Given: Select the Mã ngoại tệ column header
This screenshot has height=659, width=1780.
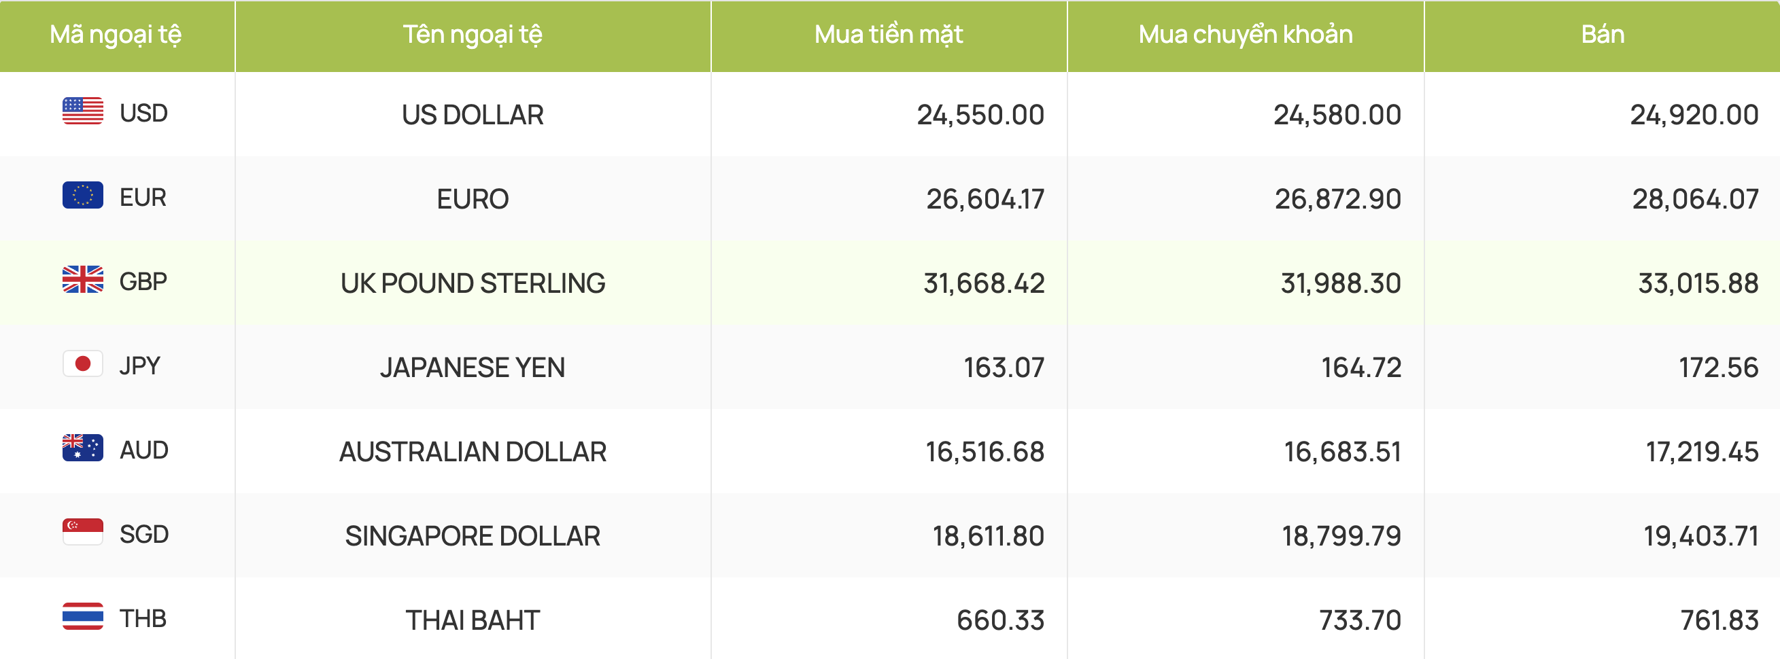Looking at the screenshot, I should coord(116,35).
